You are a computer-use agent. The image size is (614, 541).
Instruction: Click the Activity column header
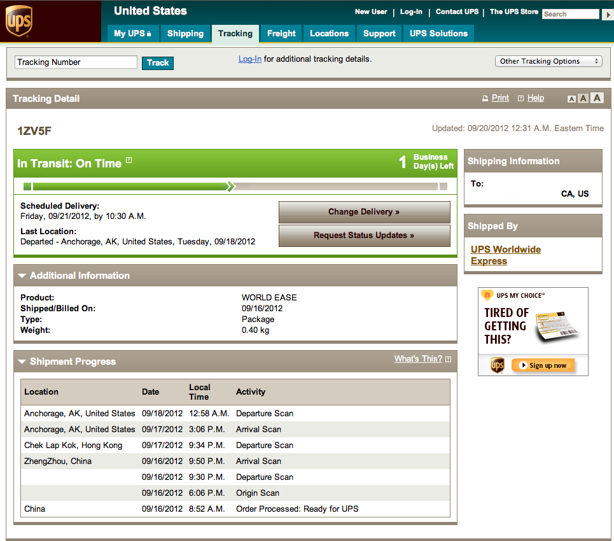coord(251,392)
